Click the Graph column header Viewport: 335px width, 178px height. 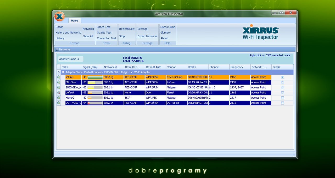coord(282,67)
